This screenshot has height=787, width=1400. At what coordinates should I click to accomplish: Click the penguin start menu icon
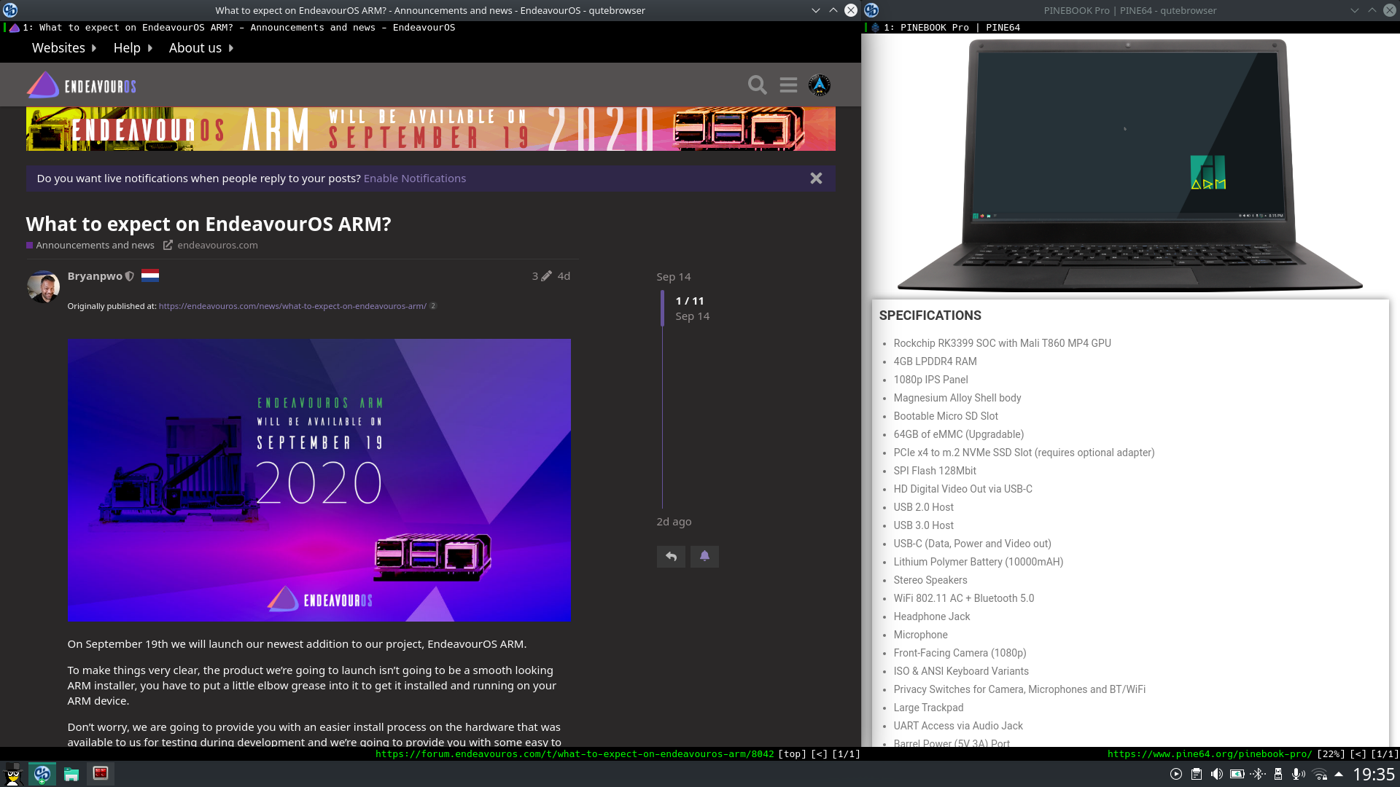[x=12, y=774]
